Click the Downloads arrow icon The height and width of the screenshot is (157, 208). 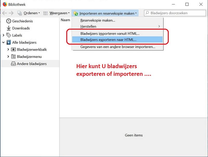point(9,28)
